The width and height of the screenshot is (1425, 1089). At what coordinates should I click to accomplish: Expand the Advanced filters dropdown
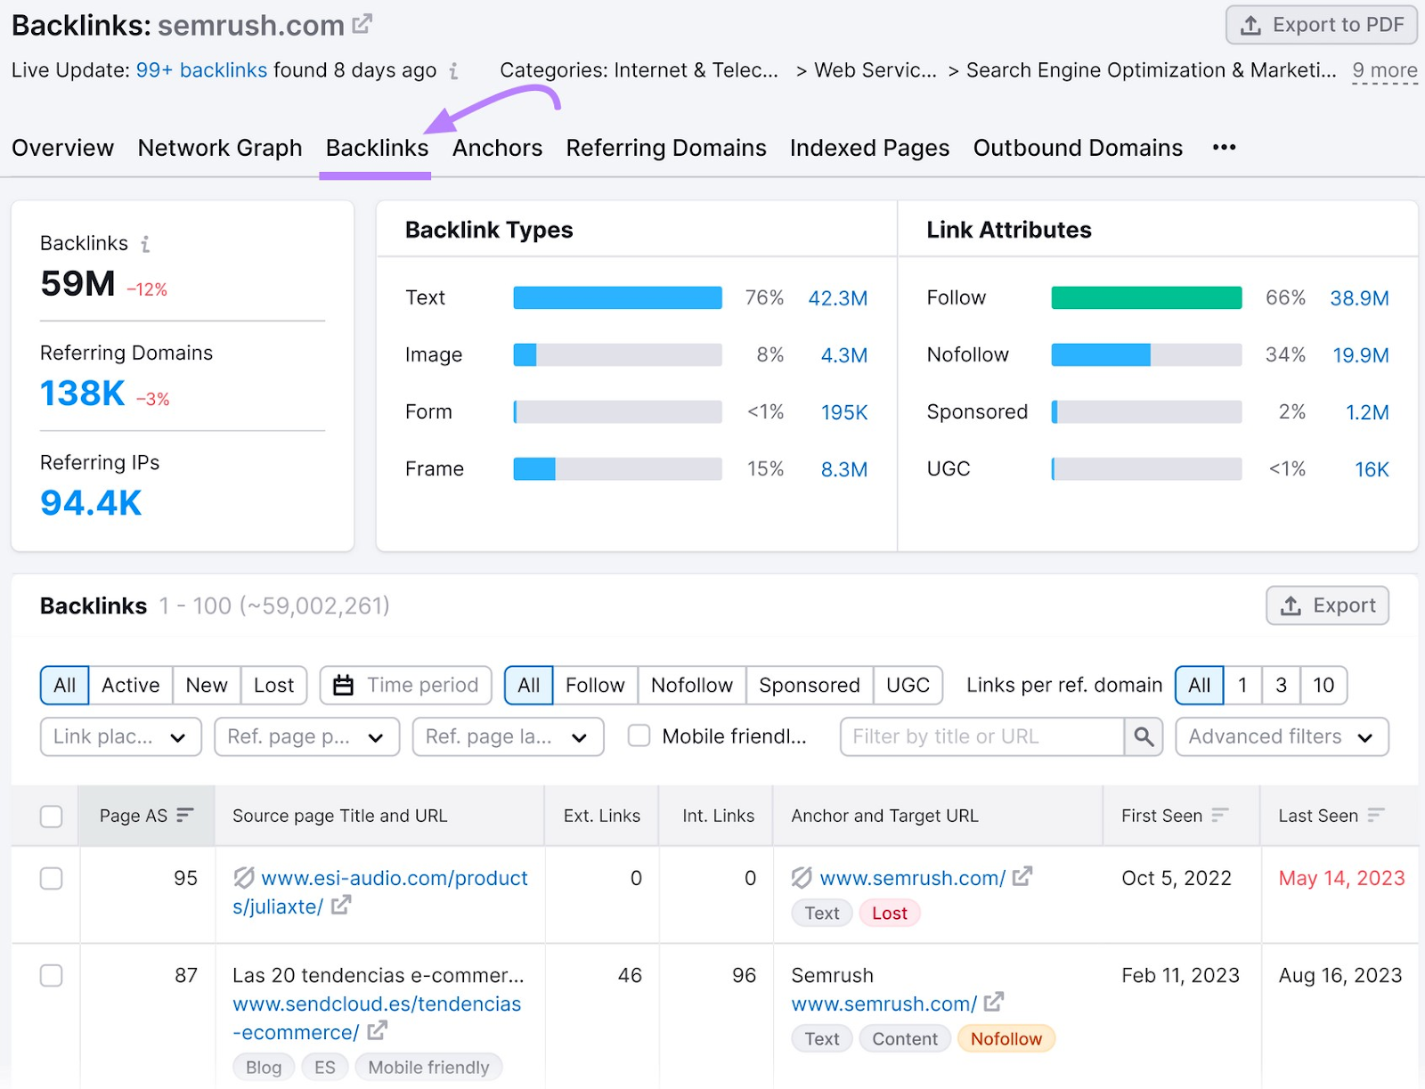pyautogui.click(x=1282, y=736)
